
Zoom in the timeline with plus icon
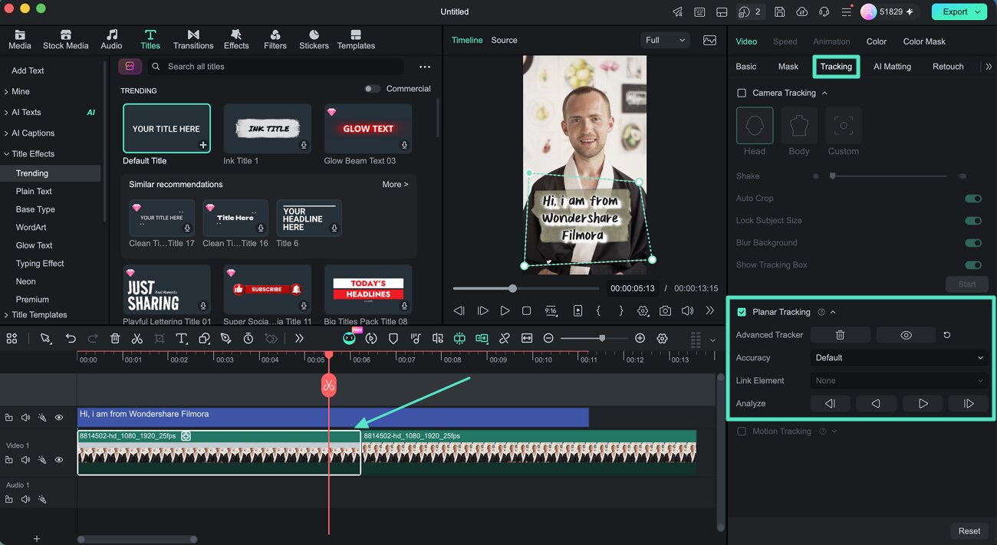[x=640, y=338]
